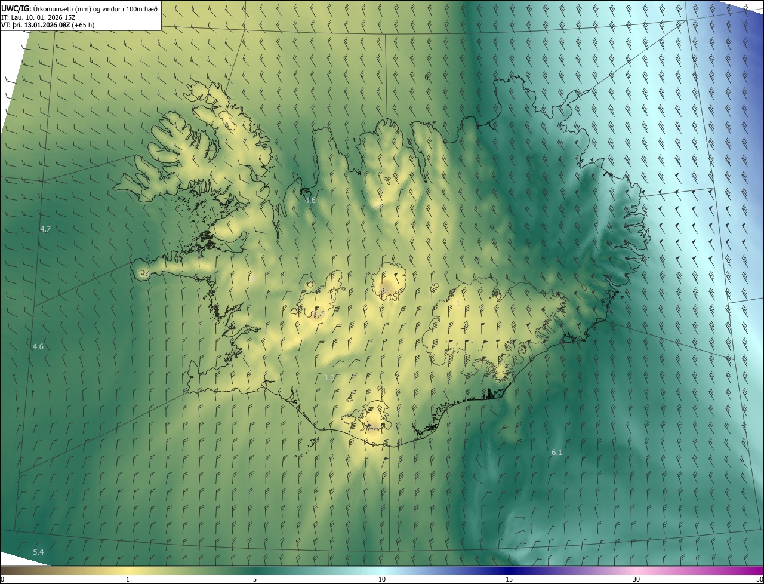Screen dimensions: 764x584
Task: Click the UWC/IG title label
Action: tap(16, 8)
